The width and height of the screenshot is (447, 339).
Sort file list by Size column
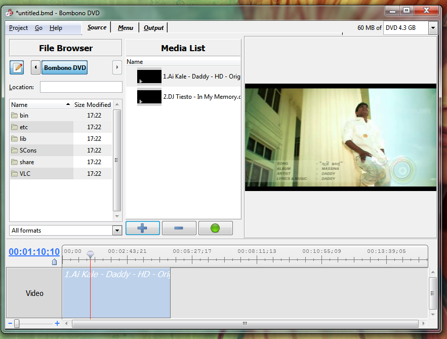click(x=79, y=105)
